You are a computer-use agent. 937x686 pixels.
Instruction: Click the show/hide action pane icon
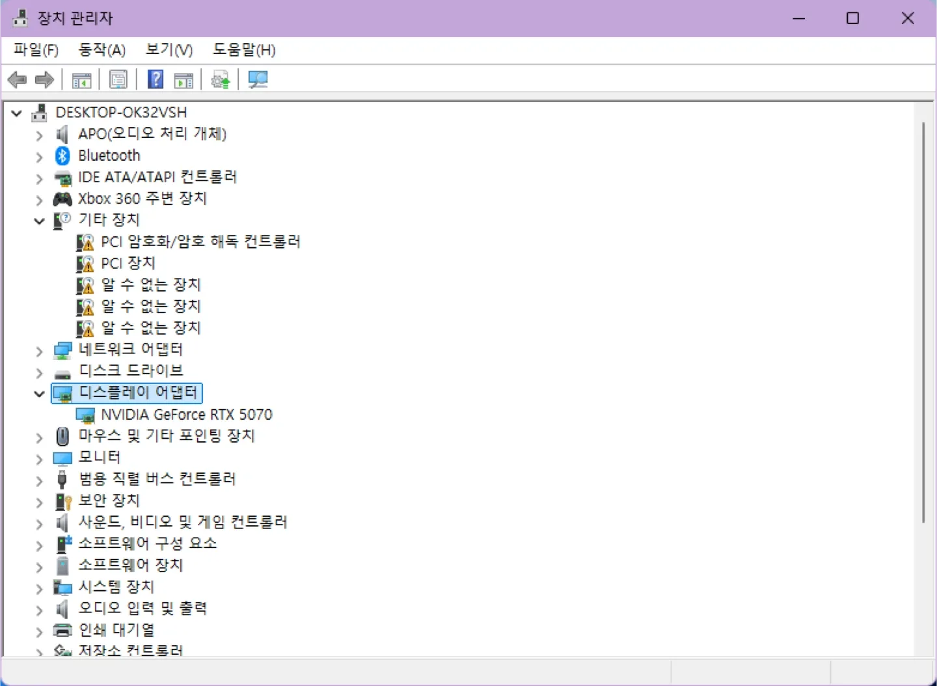[x=183, y=80]
